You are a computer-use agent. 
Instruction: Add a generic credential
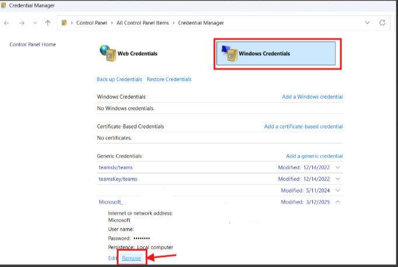click(314, 156)
